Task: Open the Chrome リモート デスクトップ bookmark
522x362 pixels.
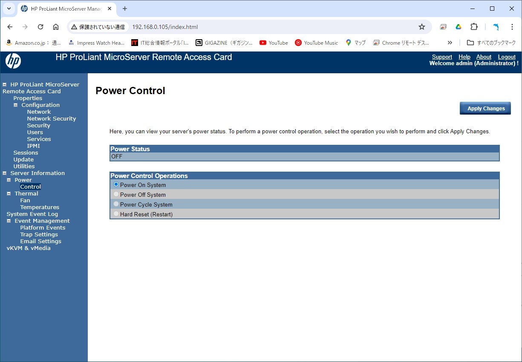Action: click(401, 43)
